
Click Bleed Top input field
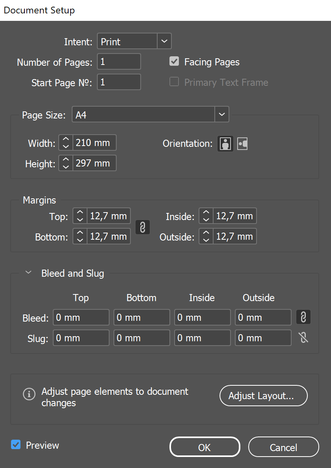tap(81, 317)
